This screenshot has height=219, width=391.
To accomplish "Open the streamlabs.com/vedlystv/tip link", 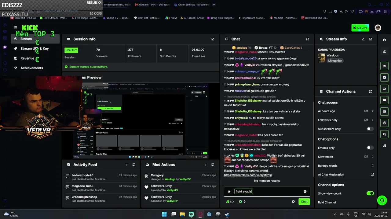I will [x=248, y=175].
